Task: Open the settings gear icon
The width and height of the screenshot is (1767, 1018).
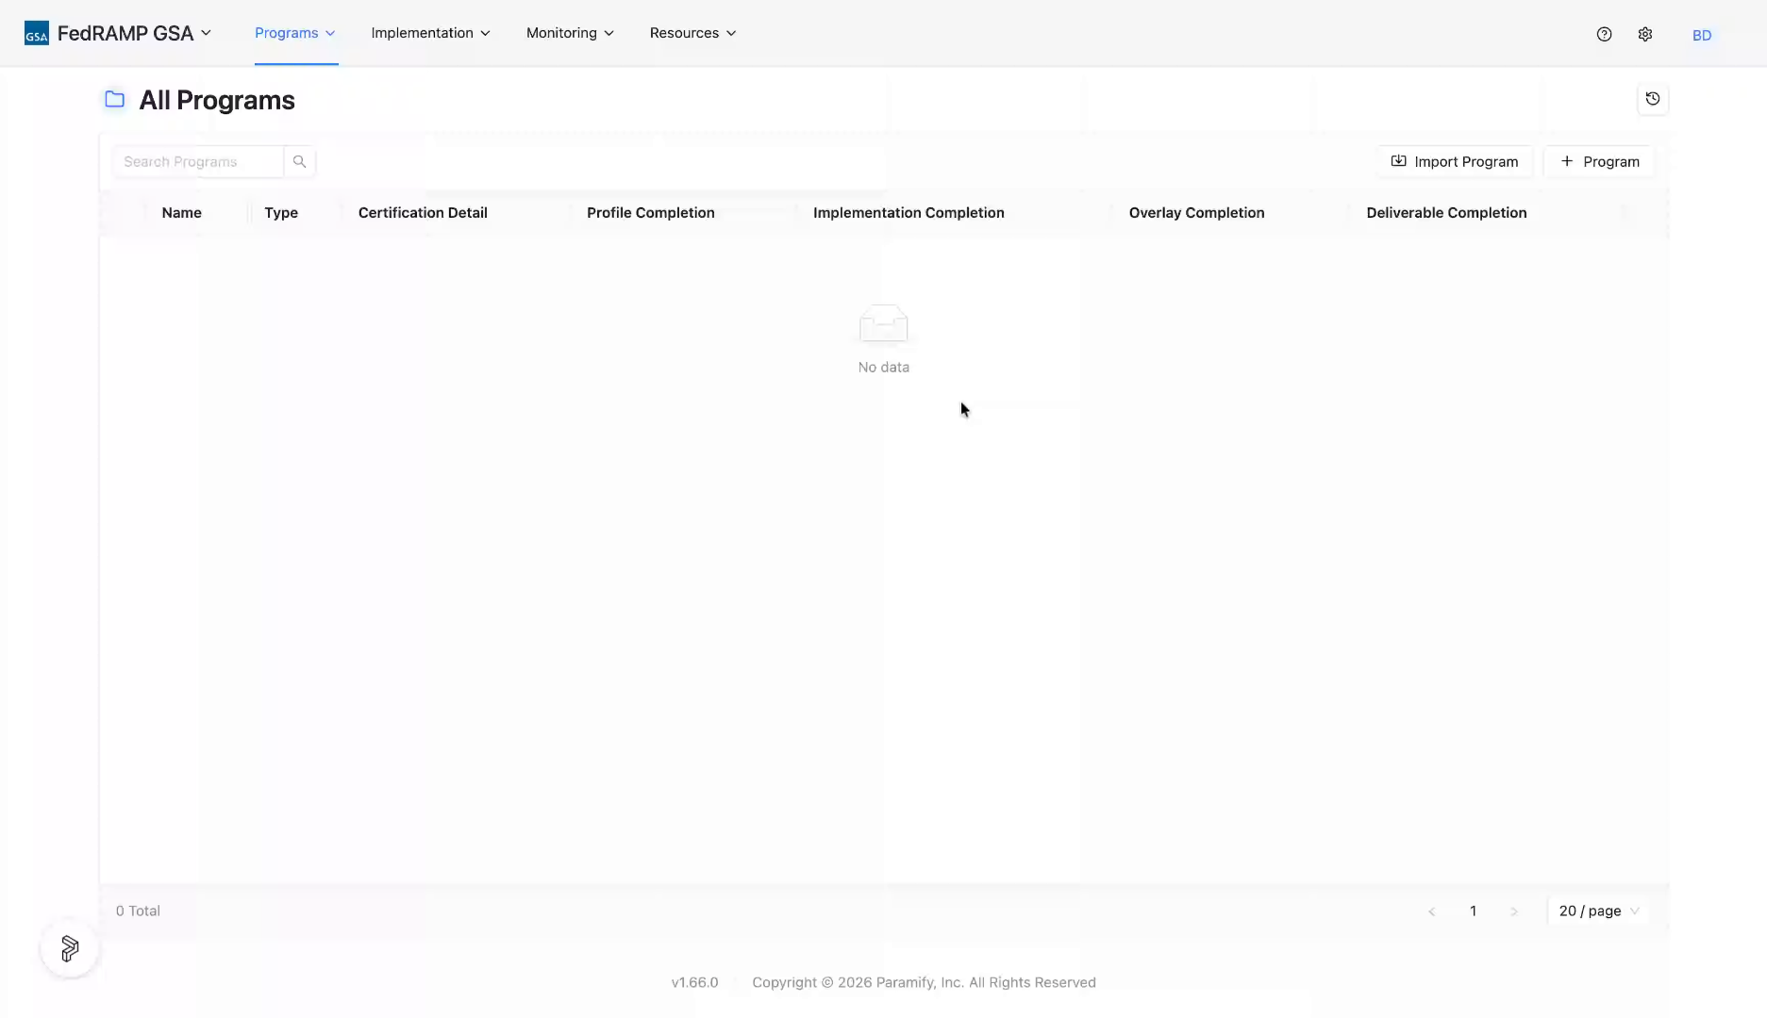Action: coord(1645,34)
